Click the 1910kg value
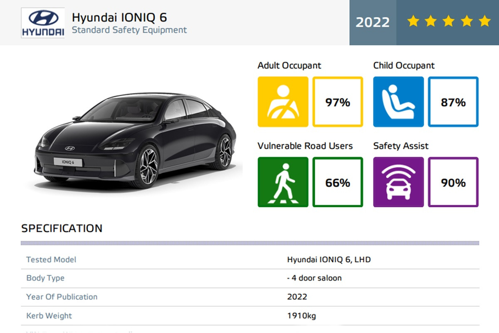Screen dimensions: 499x333 301,316
